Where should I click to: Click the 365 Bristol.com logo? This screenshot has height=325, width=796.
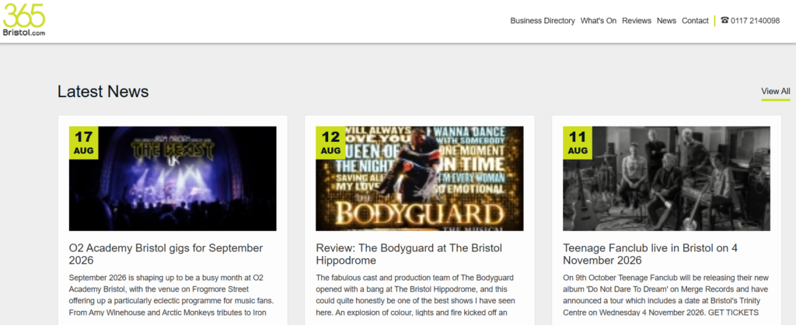coord(24,19)
